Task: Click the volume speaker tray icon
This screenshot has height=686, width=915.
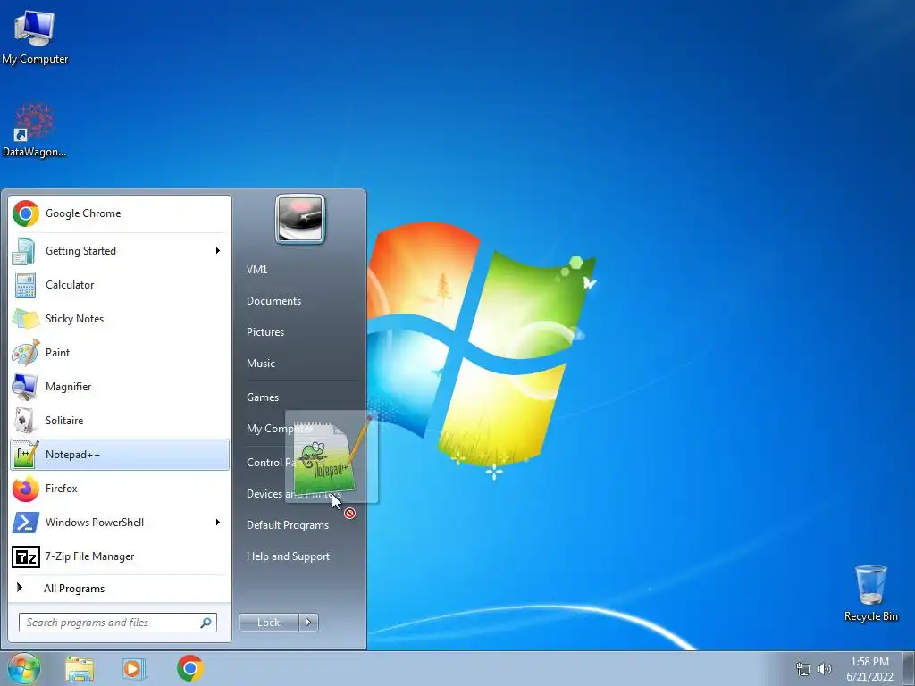Action: [824, 669]
